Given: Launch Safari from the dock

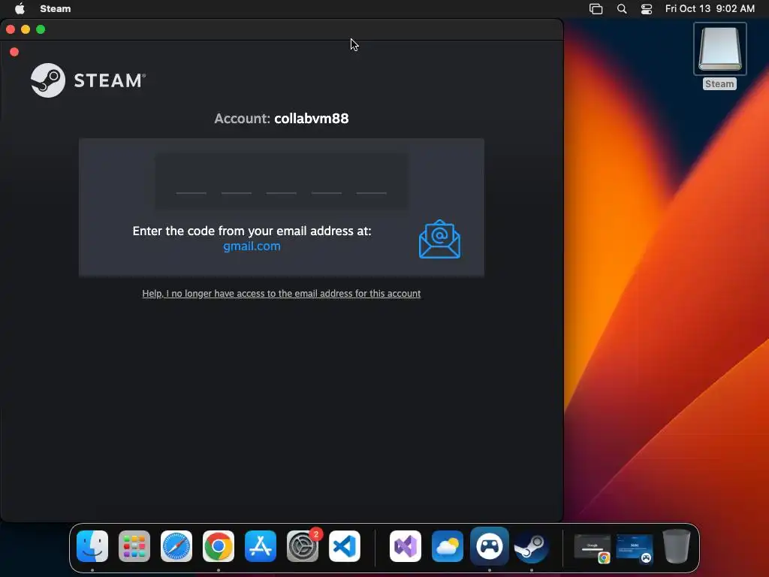Looking at the screenshot, I should [176, 546].
